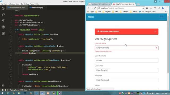
Task: Click the site information icon in address bar
Action: (99, 8)
